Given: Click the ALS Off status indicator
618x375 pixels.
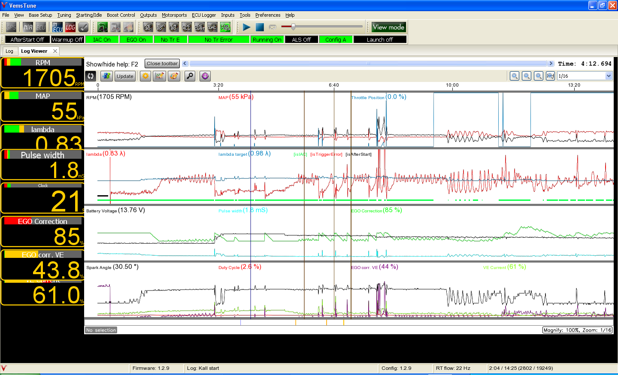Looking at the screenshot, I should (301, 39).
